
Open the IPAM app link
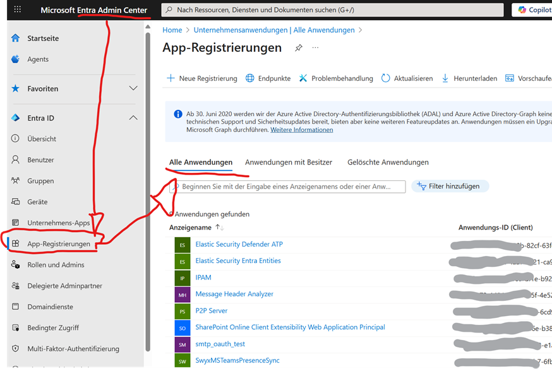203,278
